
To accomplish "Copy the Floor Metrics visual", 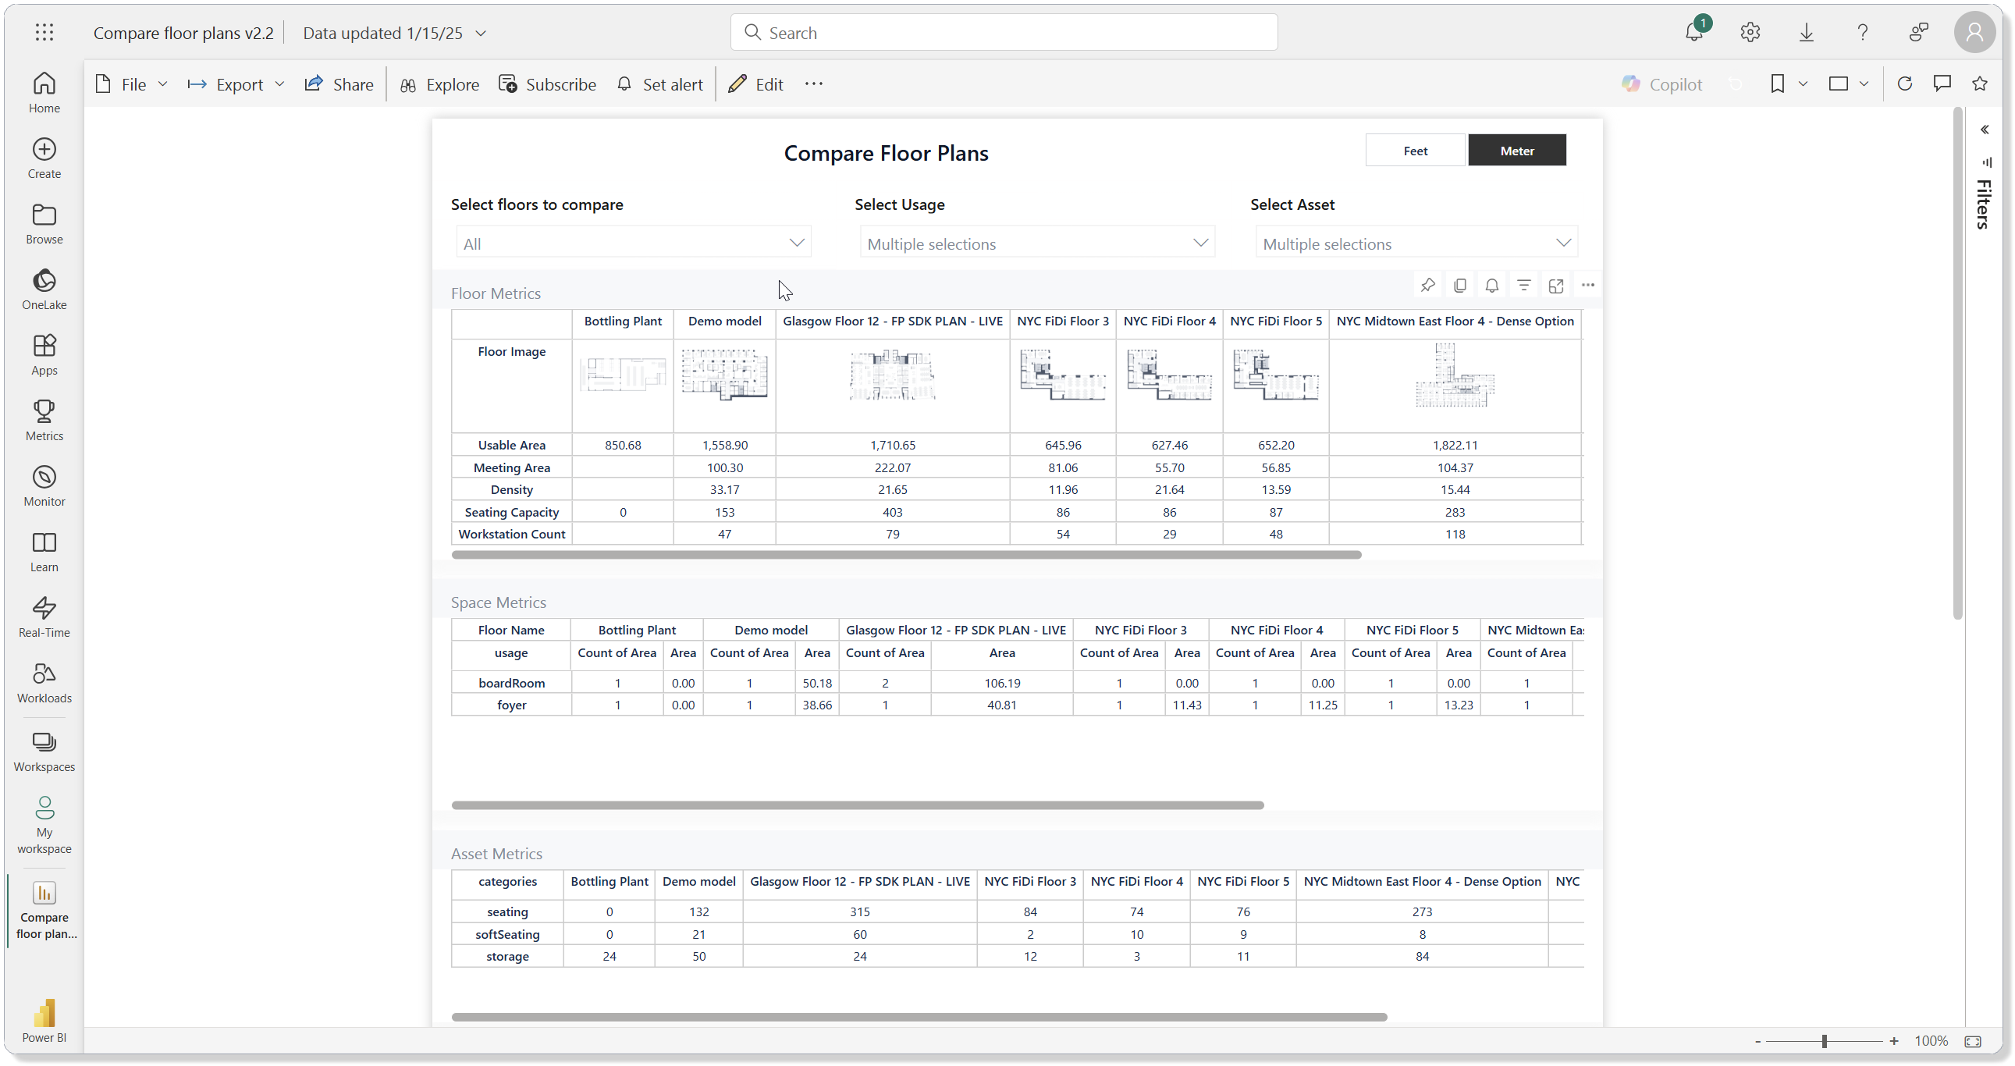I will point(1459,285).
